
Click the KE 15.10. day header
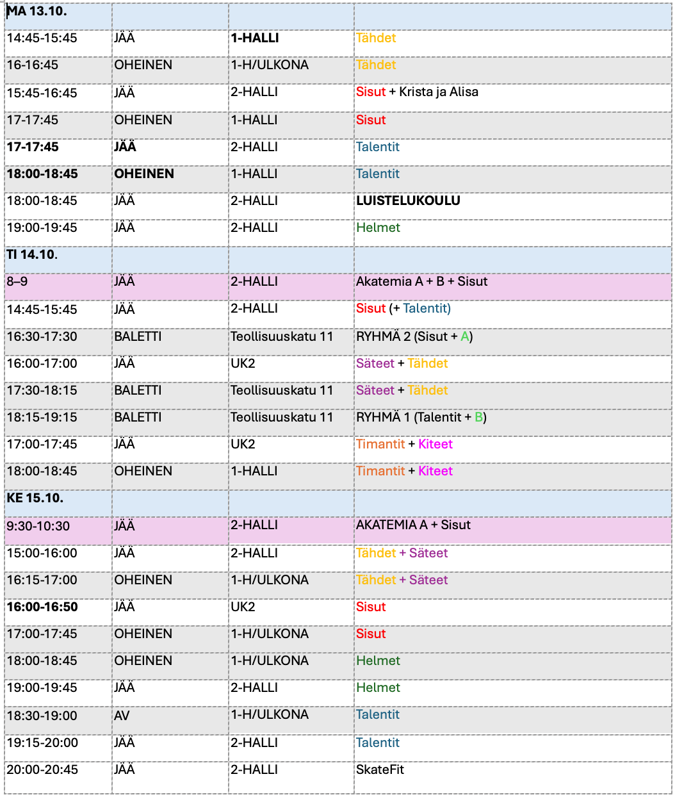(35, 498)
